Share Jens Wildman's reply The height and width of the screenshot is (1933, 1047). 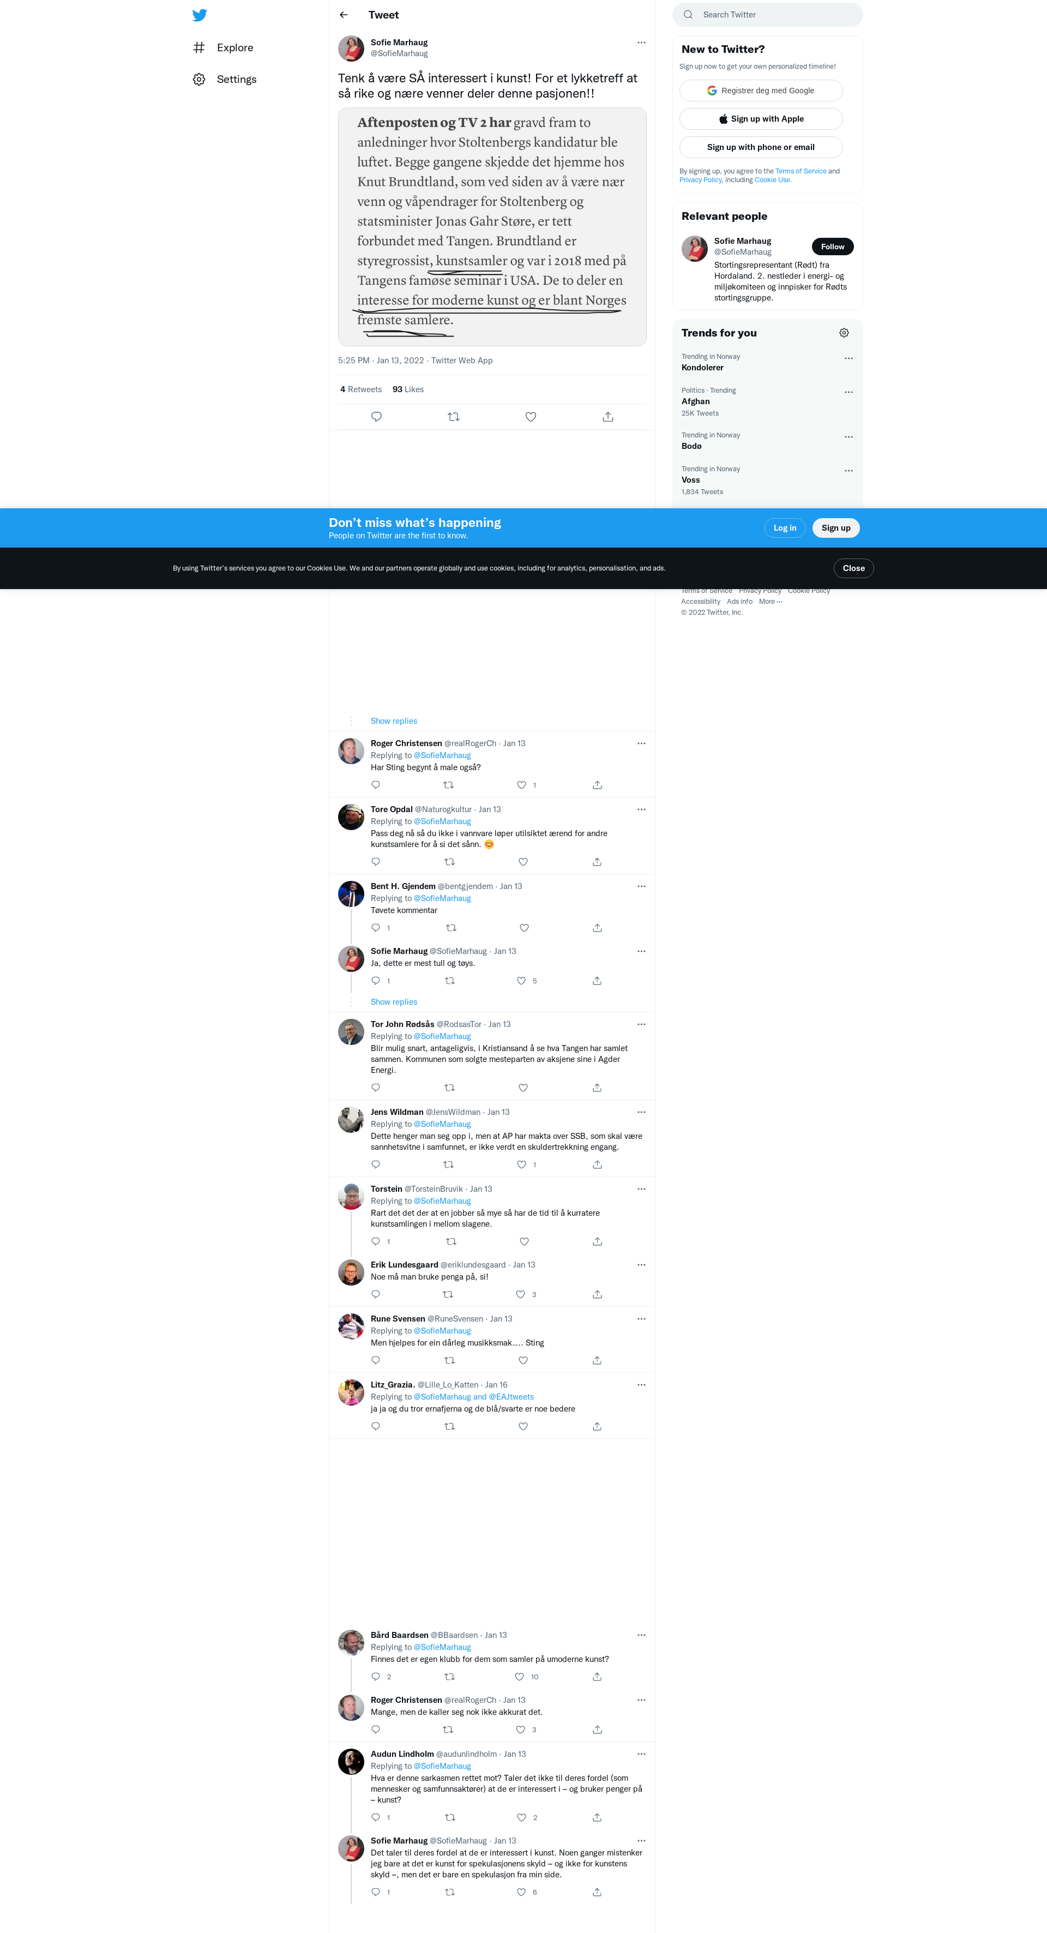597,1164
